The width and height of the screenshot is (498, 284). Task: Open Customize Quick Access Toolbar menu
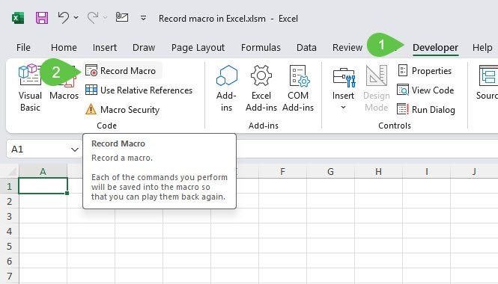[144, 18]
